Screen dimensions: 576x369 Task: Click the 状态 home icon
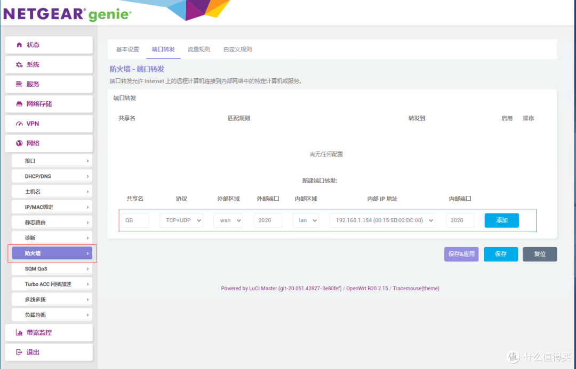(x=20, y=45)
